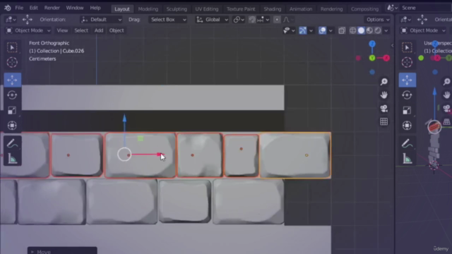Open the Add menu in viewport header
The height and width of the screenshot is (254, 452).
pyautogui.click(x=99, y=30)
